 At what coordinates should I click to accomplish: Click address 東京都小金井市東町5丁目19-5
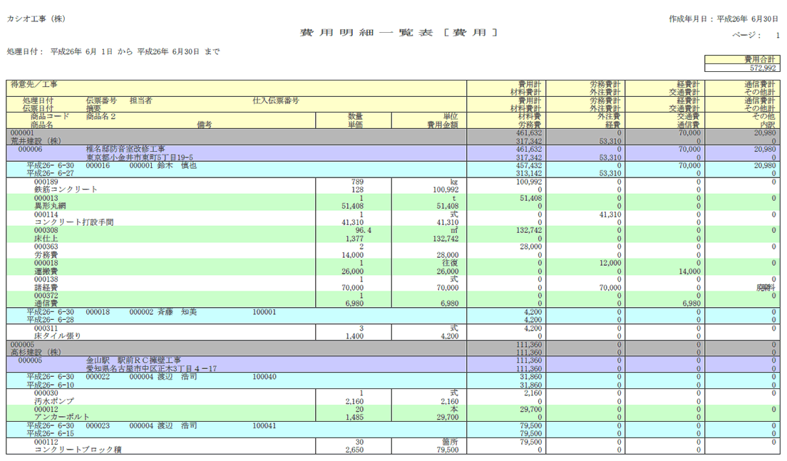(x=140, y=157)
